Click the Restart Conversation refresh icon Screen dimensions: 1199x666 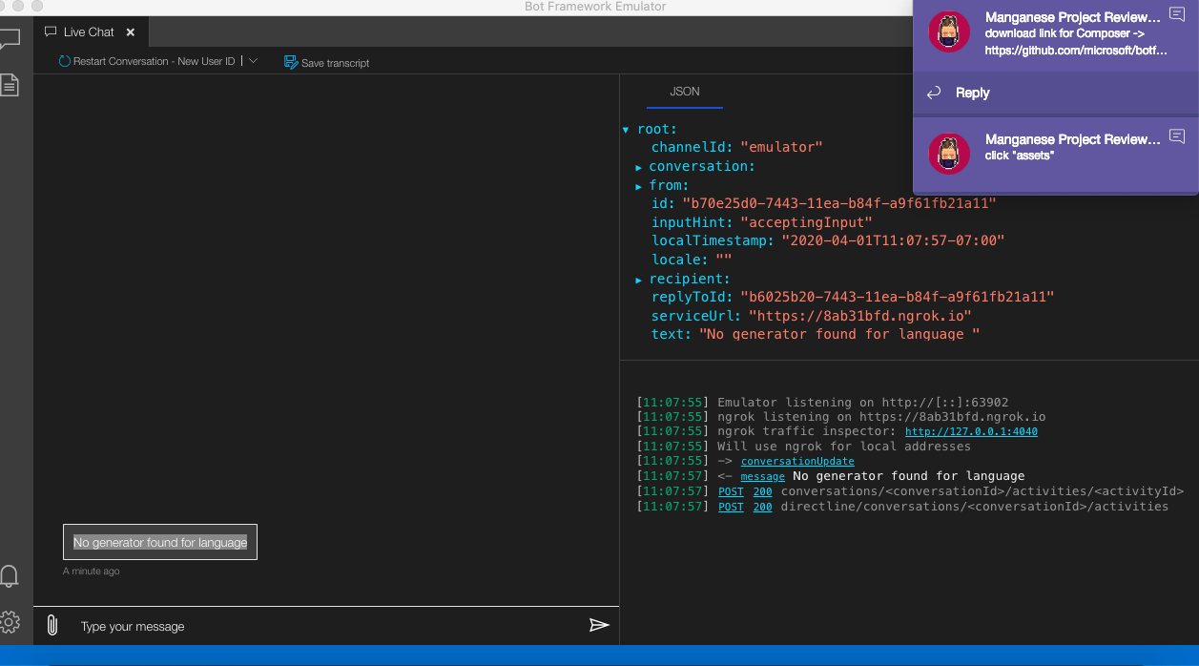coord(65,61)
